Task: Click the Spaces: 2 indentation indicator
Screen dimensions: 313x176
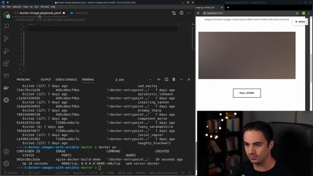Action: [79, 173]
